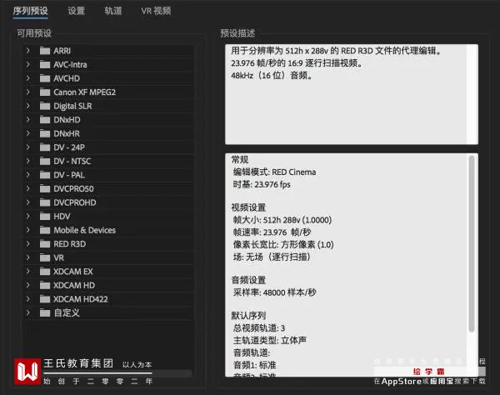This screenshot has height=395, width=500.
Task: Expand the DV - NTSC chevron
Action: (28, 161)
